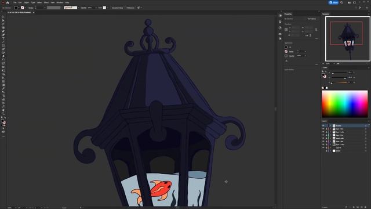
Task: Click the Arrange Documents icon in the top bar
Action: coord(349,2)
